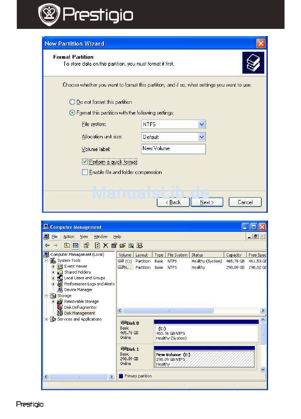Click the Explore magnifier toolbar icon
Viewport: 301px width, 419px height.
coord(131,245)
